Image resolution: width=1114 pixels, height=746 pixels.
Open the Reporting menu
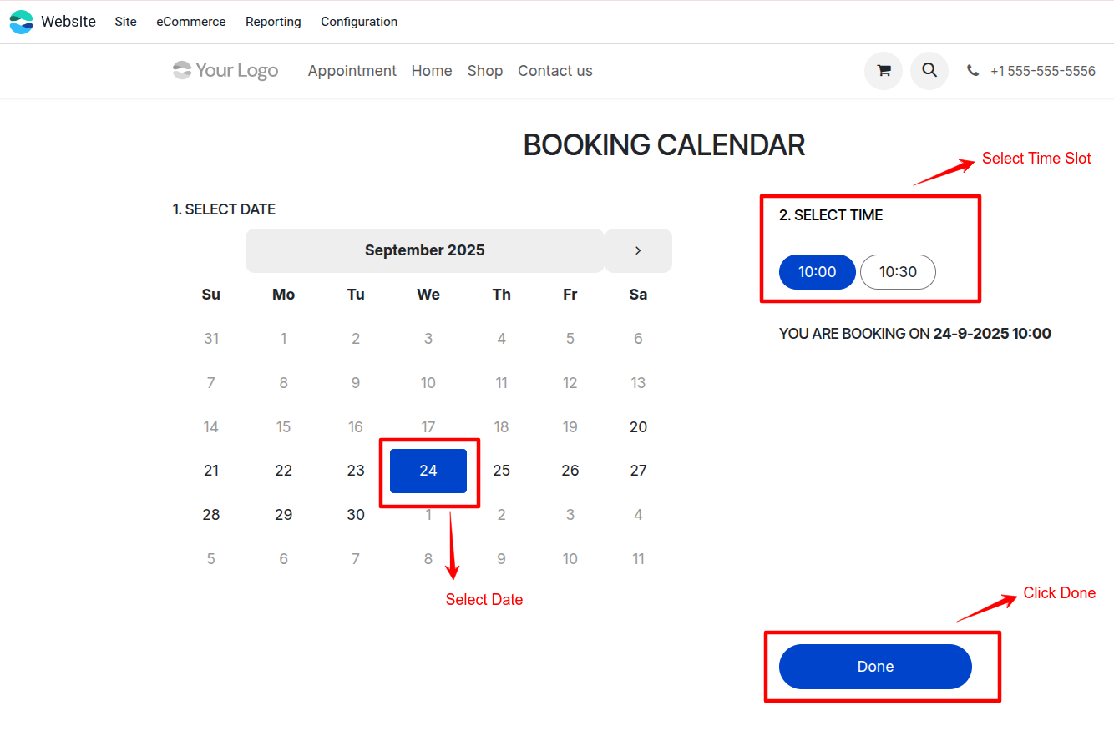tap(273, 22)
